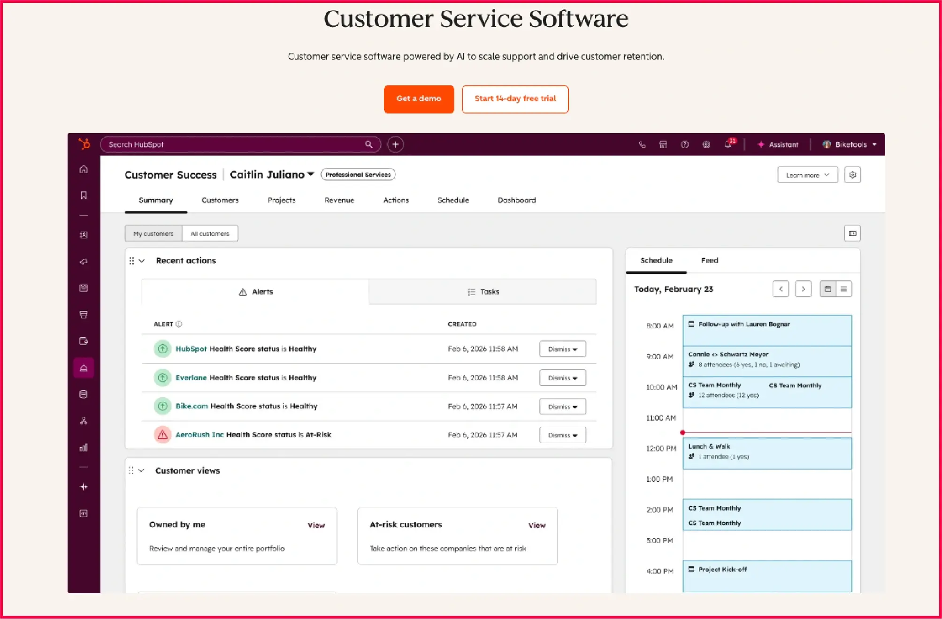Open the HubSpot company link
942x619 pixels.
point(191,349)
